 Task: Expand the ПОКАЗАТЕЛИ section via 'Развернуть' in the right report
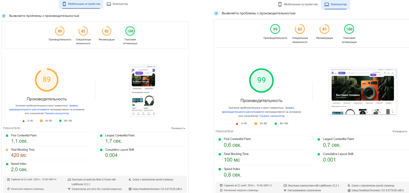pos(400,131)
